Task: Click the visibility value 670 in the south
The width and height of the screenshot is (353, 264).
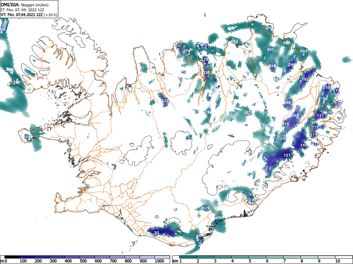Action: [x=219, y=218]
